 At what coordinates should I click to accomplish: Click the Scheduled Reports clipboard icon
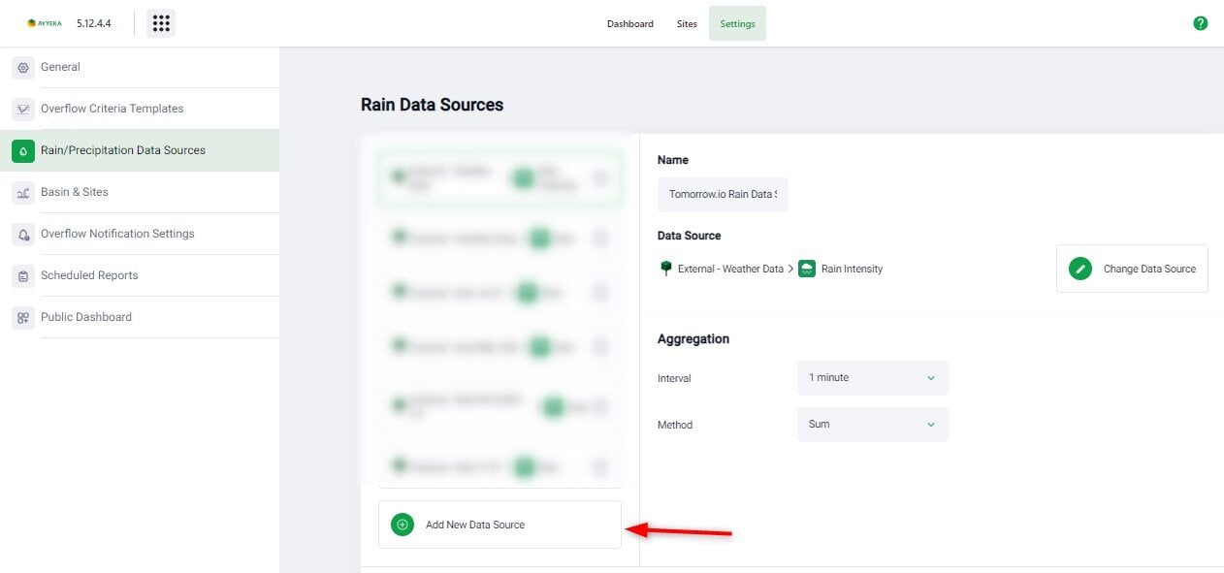[23, 276]
